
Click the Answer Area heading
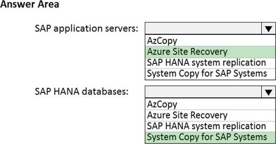(30, 5)
